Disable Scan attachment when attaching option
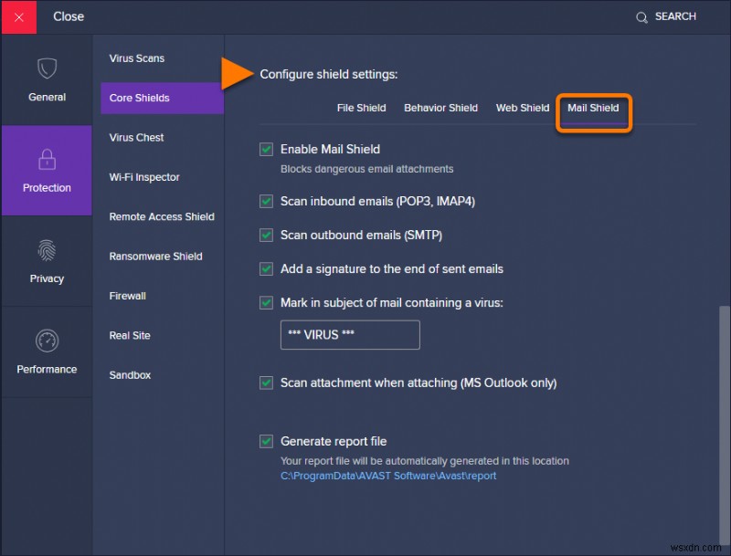This screenshot has height=556, width=731. (266, 383)
